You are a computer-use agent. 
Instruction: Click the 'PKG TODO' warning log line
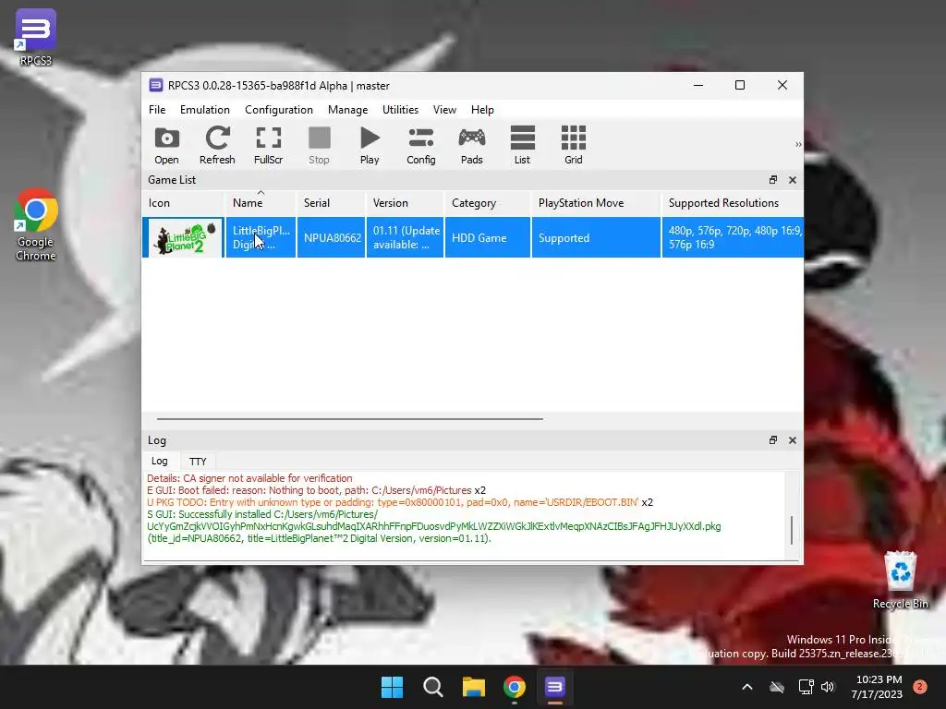(x=399, y=502)
